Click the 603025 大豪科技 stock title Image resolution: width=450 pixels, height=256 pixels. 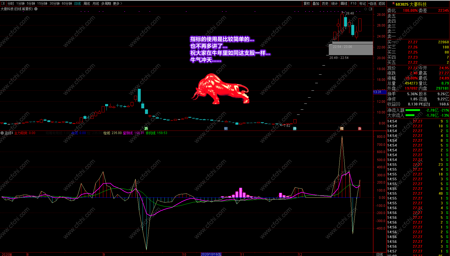pos(411,4)
